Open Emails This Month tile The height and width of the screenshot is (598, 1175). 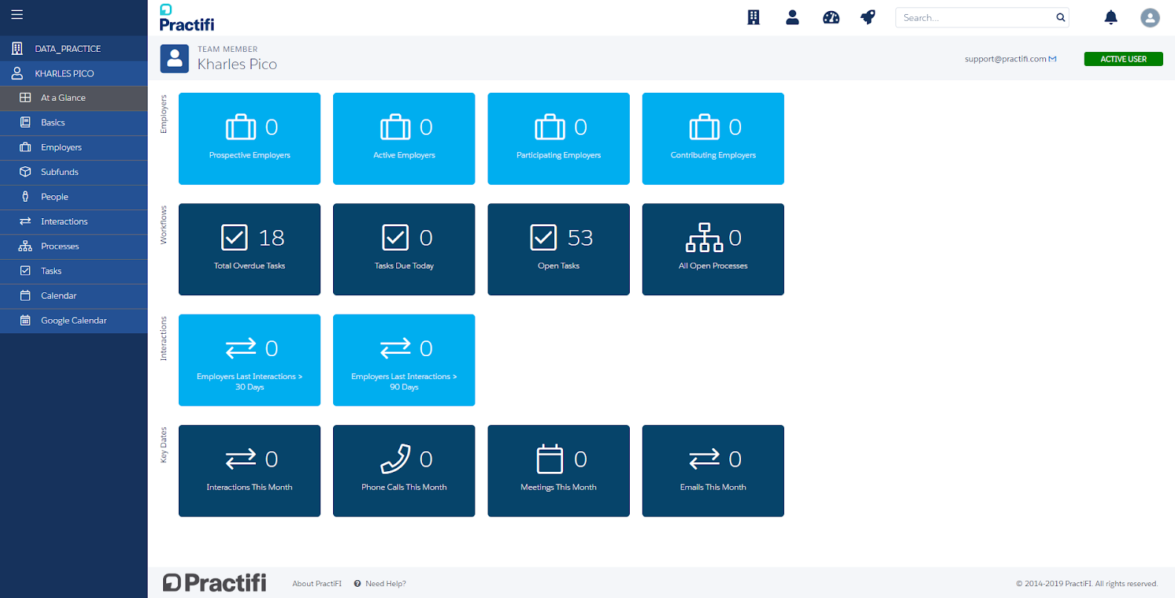click(713, 471)
